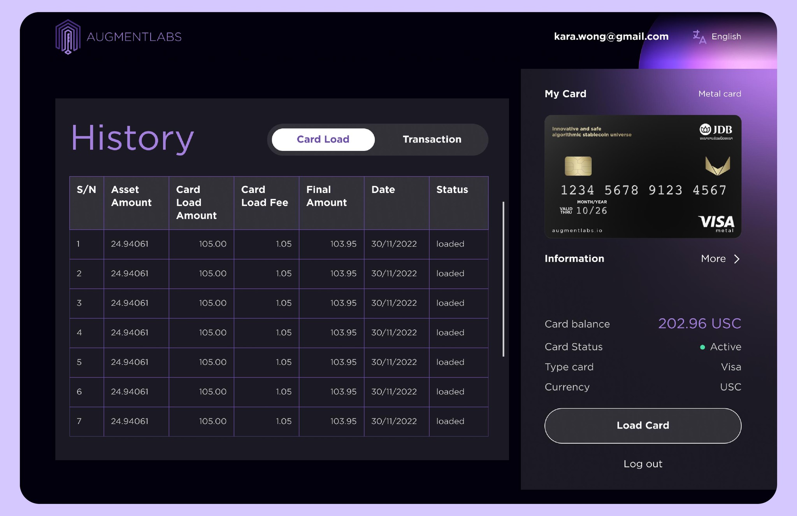The image size is (797, 516).
Task: Select row 4 in history table
Action: pyautogui.click(x=278, y=333)
